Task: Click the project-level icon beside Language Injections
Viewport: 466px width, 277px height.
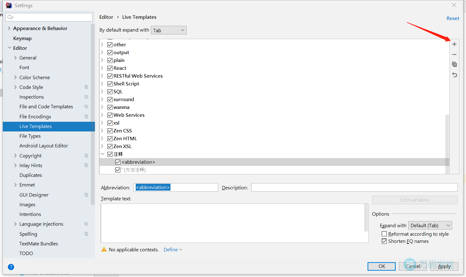Action: tap(86, 224)
